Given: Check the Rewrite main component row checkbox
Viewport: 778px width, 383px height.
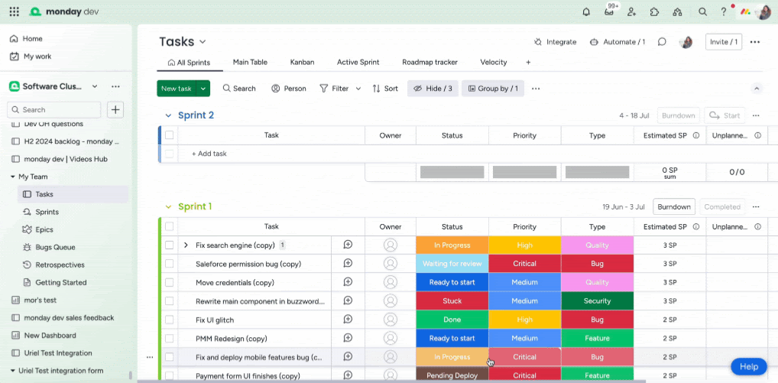Looking at the screenshot, I should [x=169, y=301].
